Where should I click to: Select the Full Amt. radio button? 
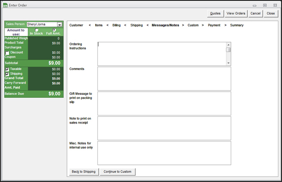tap(55, 30)
